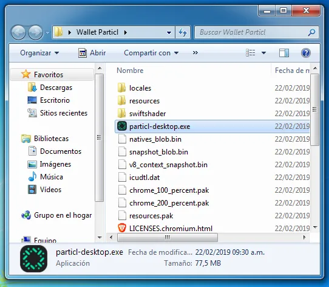The height and width of the screenshot is (287, 329).
Task: Click the file list scroll up arrow
Action: (314, 68)
